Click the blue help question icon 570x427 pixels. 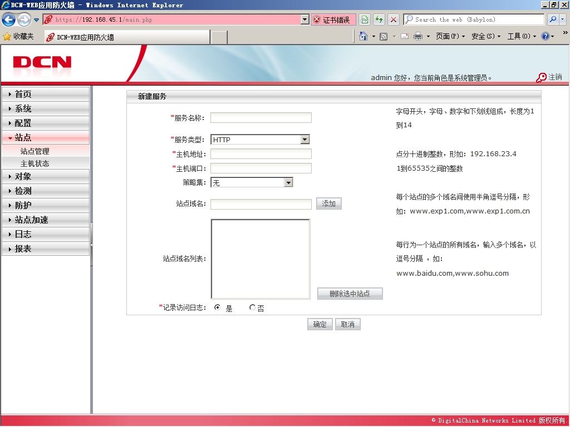[x=545, y=36]
